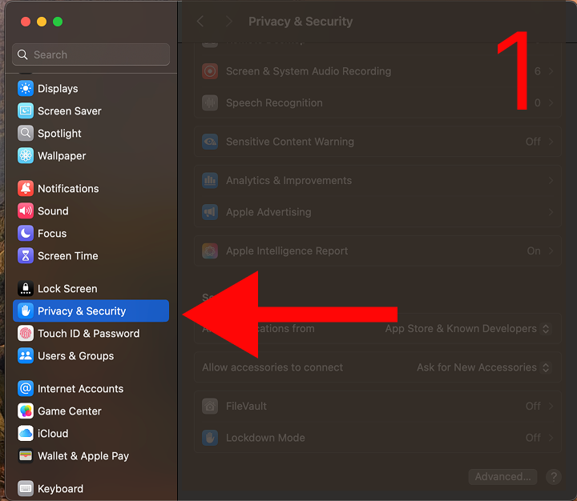Screen dimensions: 577x501
Task: Open the allow applications from popup menu
Action: point(468,329)
